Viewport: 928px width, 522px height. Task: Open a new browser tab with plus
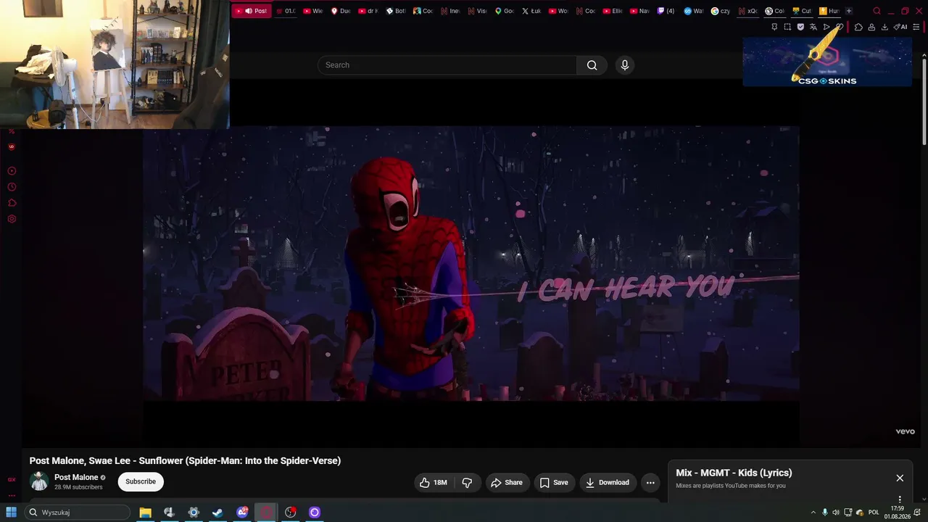pyautogui.click(x=849, y=11)
